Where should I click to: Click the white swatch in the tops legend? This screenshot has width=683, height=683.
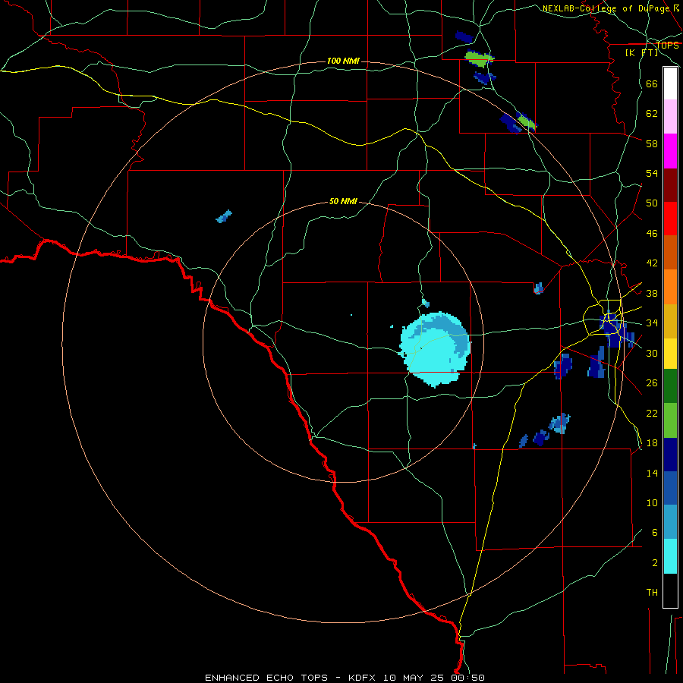tap(670, 83)
